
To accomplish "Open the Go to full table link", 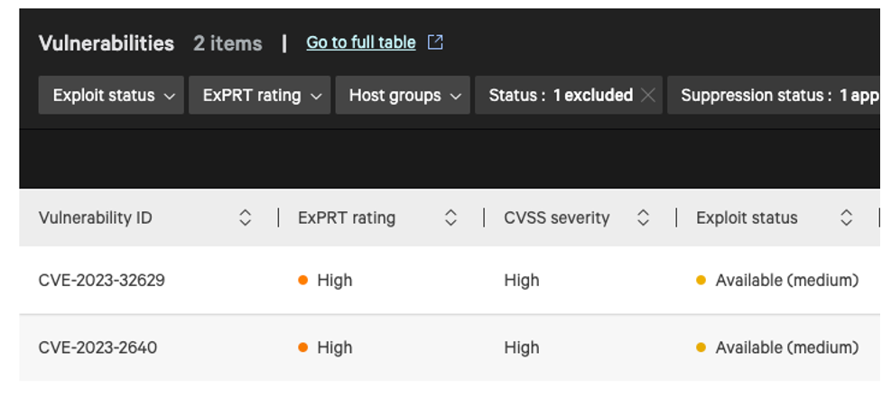I will [361, 42].
